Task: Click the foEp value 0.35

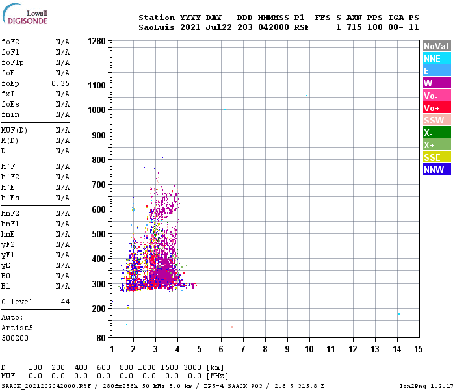Action: pos(60,83)
